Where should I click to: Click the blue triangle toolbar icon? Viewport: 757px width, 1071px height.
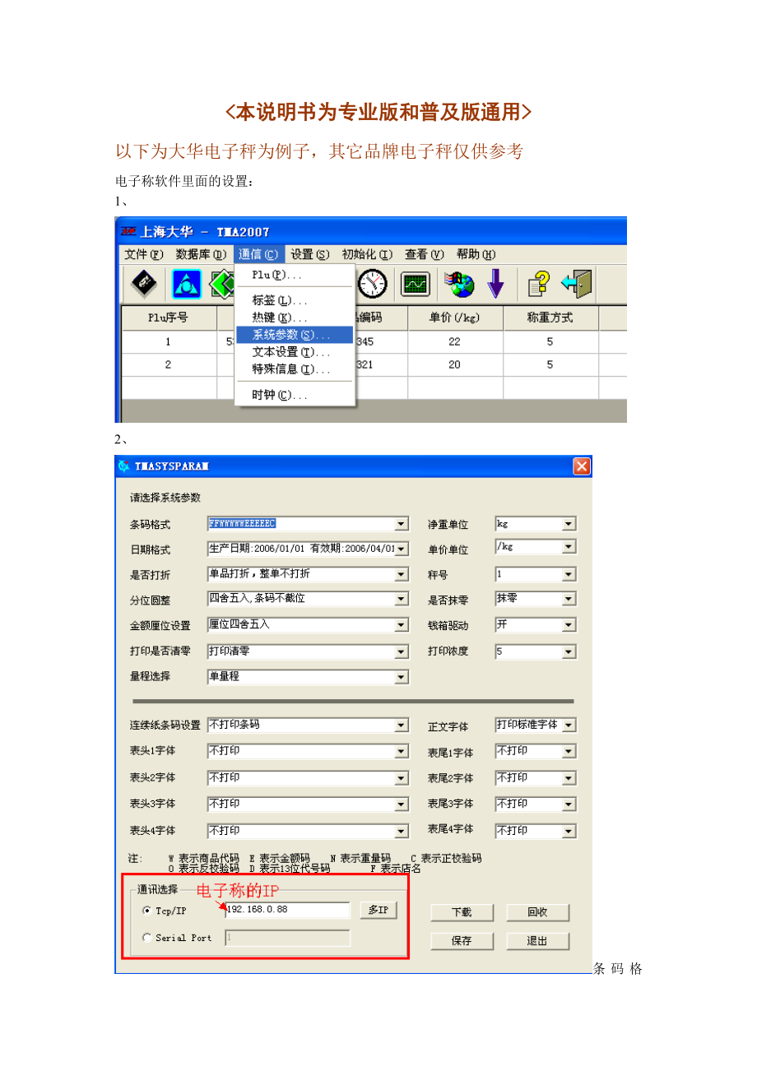coord(185,284)
